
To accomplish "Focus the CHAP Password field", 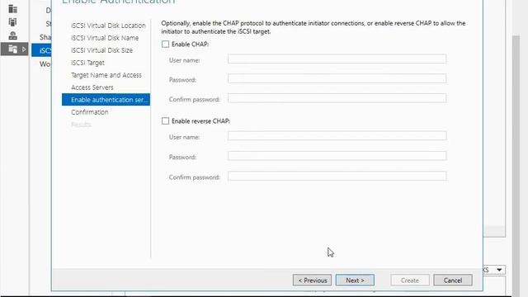I will [337, 78].
